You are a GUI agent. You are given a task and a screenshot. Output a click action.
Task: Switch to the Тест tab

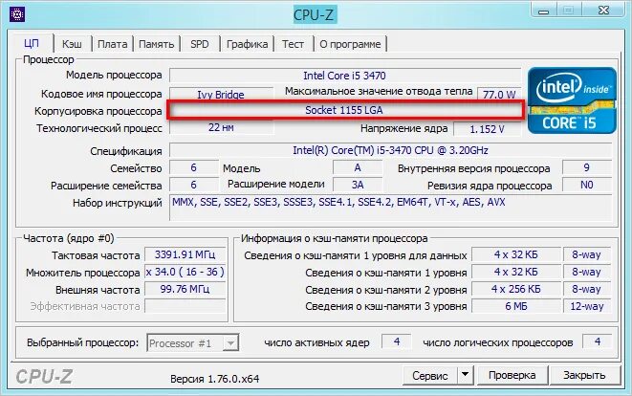293,44
